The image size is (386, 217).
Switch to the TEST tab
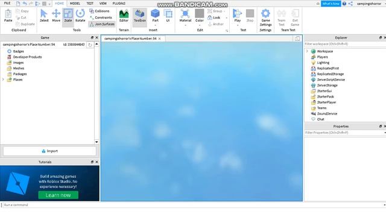(x=90, y=4)
